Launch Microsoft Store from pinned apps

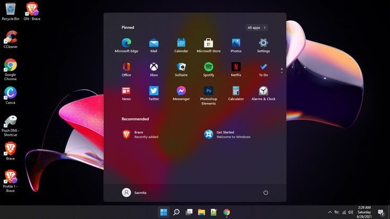point(209,43)
